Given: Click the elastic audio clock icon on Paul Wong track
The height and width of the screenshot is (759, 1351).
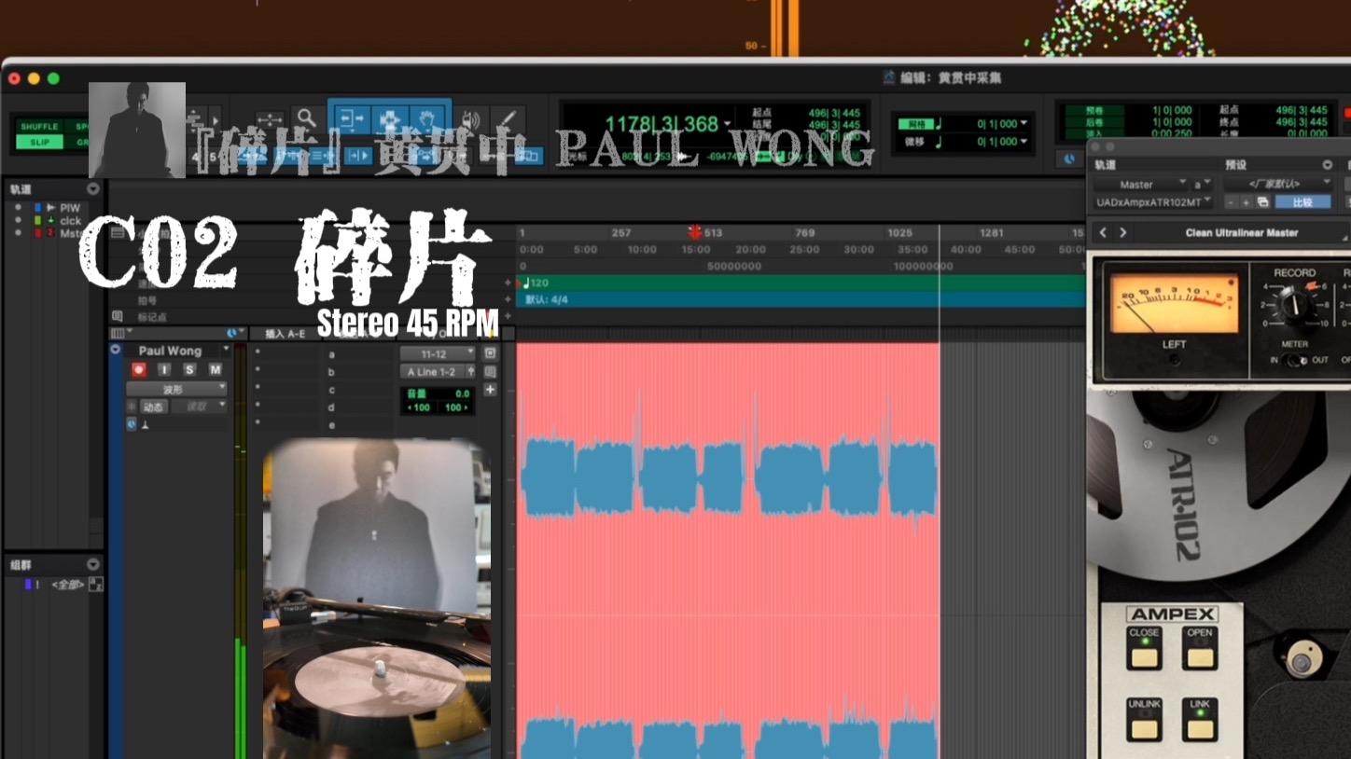Looking at the screenshot, I should [x=132, y=424].
